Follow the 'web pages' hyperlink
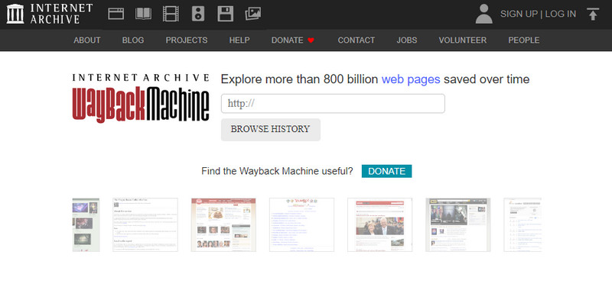Viewport: 612px width, 300px height. pos(411,79)
